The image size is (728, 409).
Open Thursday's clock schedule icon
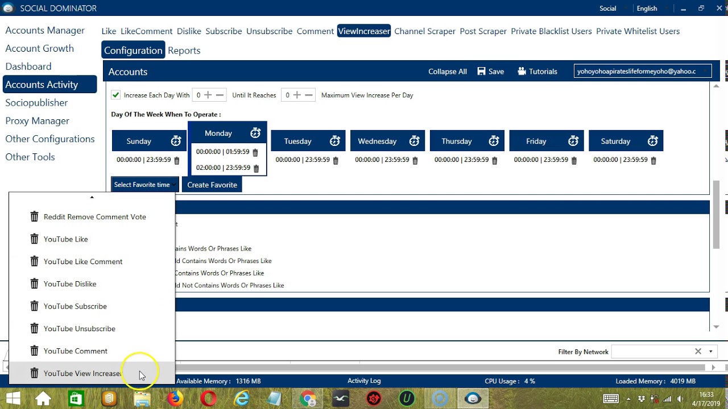coord(494,141)
